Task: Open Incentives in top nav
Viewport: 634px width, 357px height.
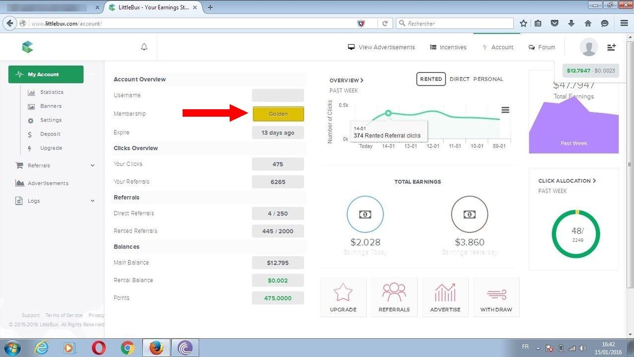Action: (x=448, y=47)
